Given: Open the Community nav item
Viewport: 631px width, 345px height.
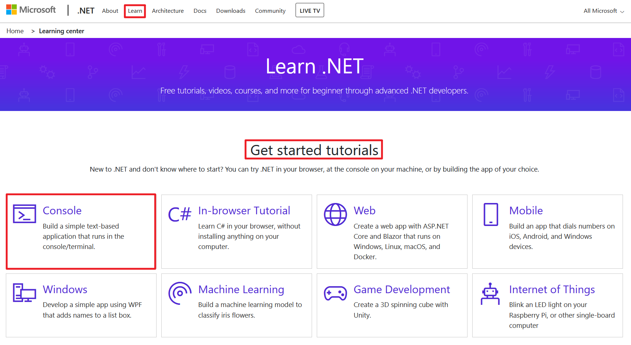Looking at the screenshot, I should click(x=270, y=11).
